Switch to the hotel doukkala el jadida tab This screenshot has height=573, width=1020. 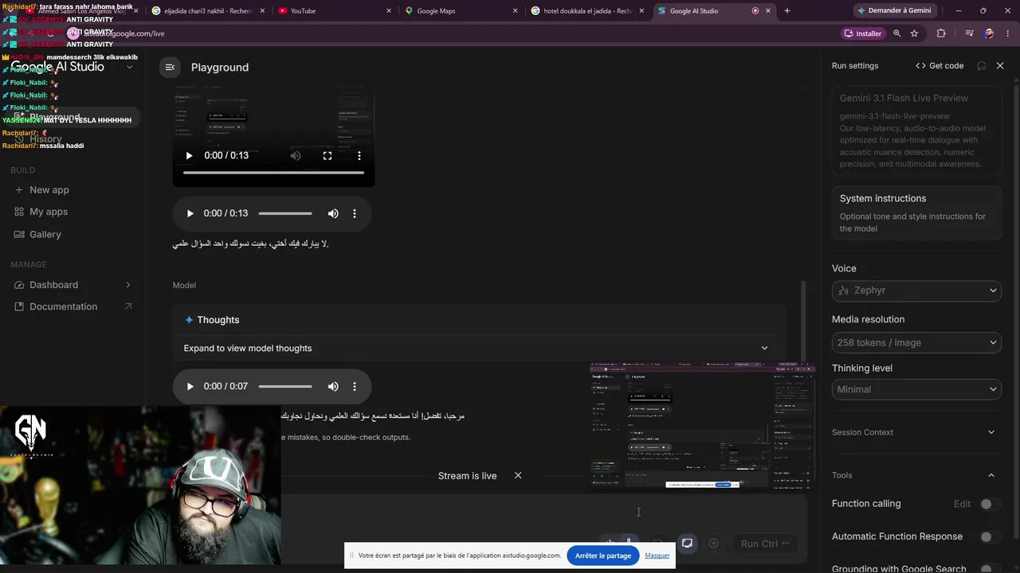tap(588, 11)
